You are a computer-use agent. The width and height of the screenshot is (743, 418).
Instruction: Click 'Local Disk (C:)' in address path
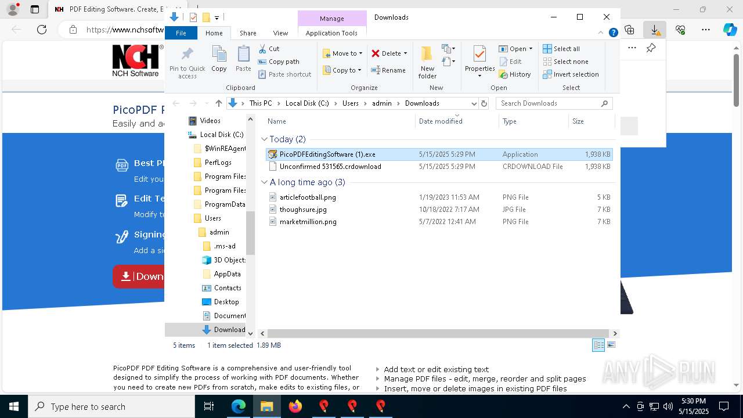coord(306,103)
